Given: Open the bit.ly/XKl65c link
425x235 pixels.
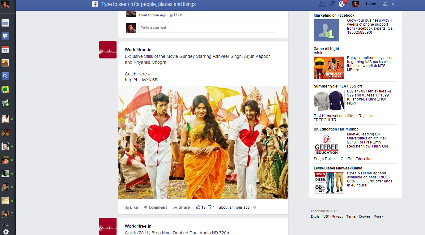Looking at the screenshot, I should point(142,80).
